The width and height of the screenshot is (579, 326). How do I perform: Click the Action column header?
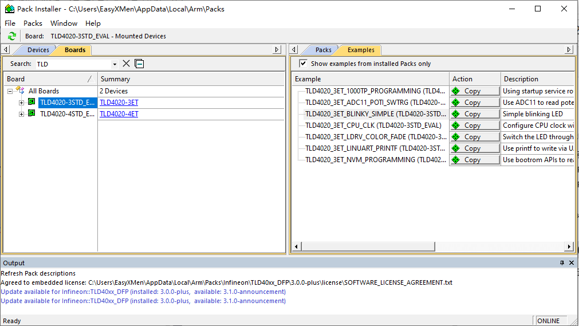(475, 78)
